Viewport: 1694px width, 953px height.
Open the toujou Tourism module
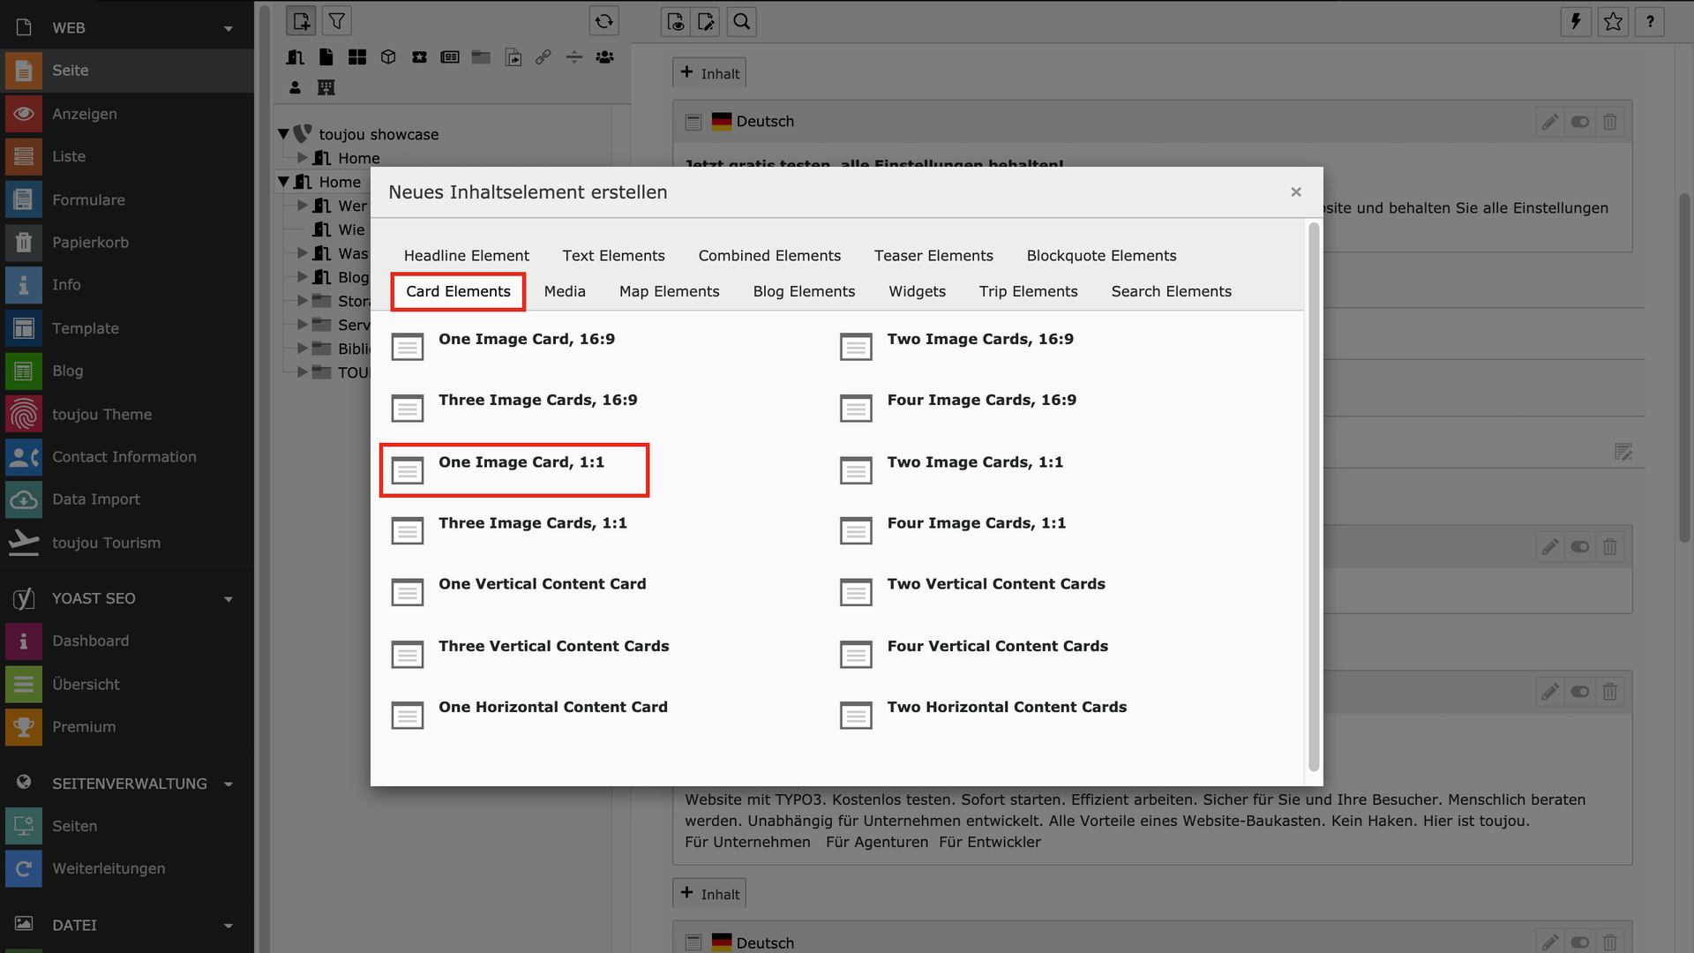(106, 543)
